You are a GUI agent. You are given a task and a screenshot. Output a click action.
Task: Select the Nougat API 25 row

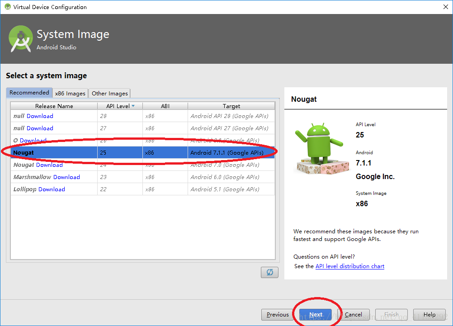(143, 152)
